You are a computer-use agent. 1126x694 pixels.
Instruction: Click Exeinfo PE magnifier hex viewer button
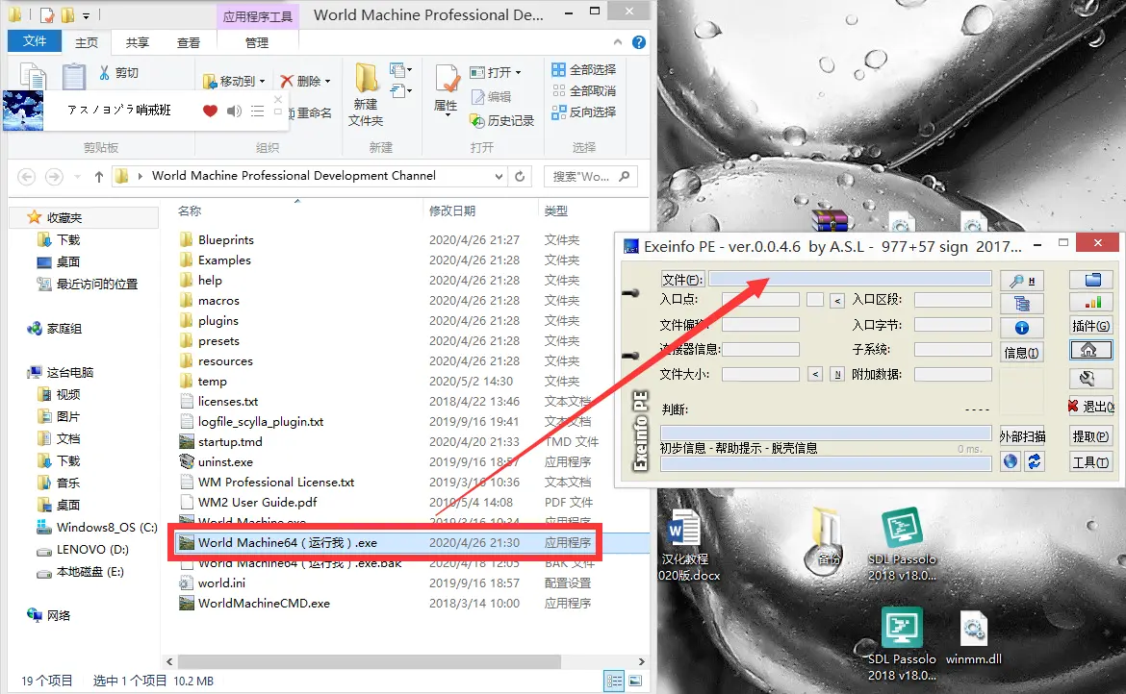[x=1021, y=281]
